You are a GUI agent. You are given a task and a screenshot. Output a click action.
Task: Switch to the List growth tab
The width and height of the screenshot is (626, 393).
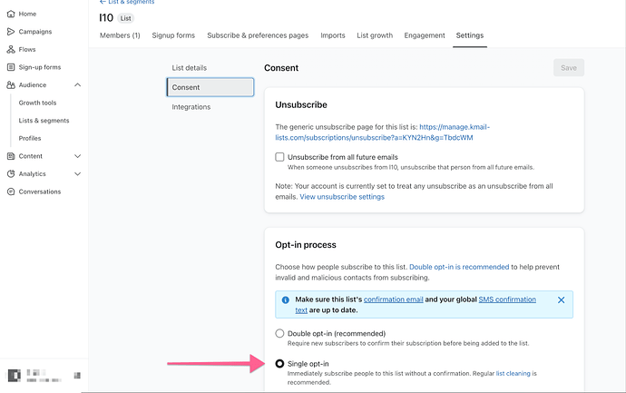pyautogui.click(x=375, y=35)
